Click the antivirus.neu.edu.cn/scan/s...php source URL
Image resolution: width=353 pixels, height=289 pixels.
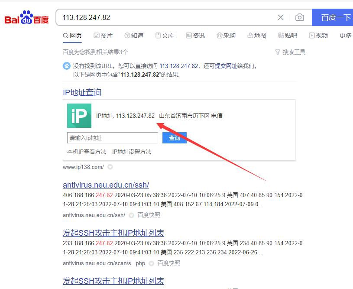click(104, 263)
